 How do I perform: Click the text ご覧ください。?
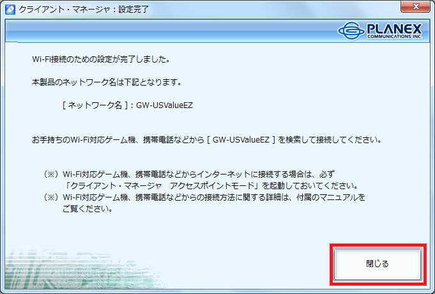coord(88,209)
